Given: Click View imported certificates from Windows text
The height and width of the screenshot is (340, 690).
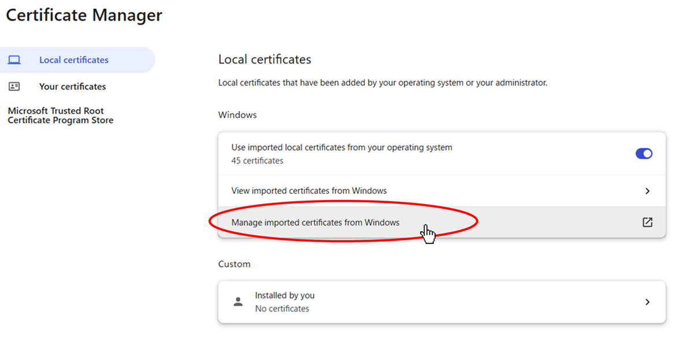Looking at the screenshot, I should click(309, 191).
